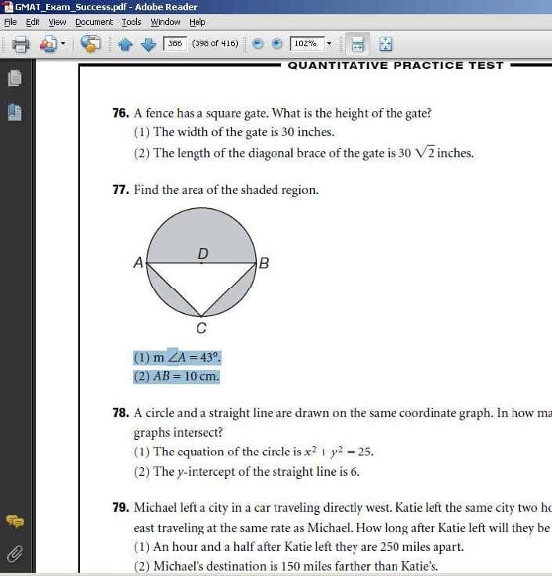The image size is (552, 576).
Task: Click the '(398 of 416)' page count text
Action: 215,43
